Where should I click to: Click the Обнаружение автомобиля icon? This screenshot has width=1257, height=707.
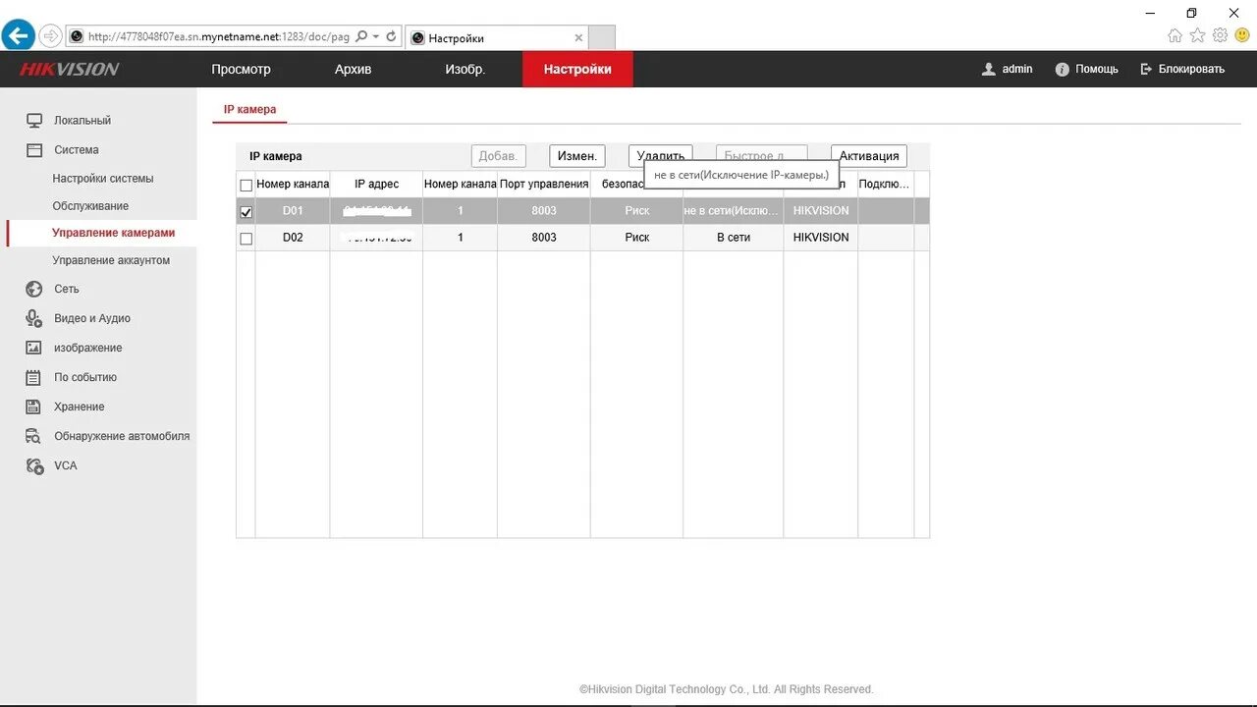34,436
